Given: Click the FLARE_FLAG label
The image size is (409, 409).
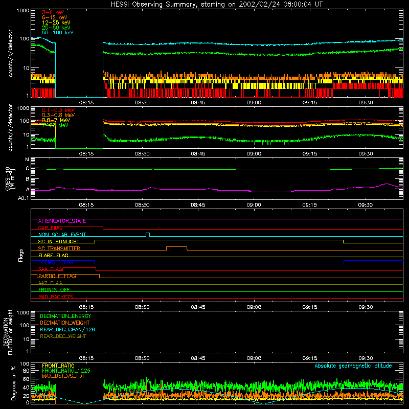Looking at the screenshot, I should point(53,255).
